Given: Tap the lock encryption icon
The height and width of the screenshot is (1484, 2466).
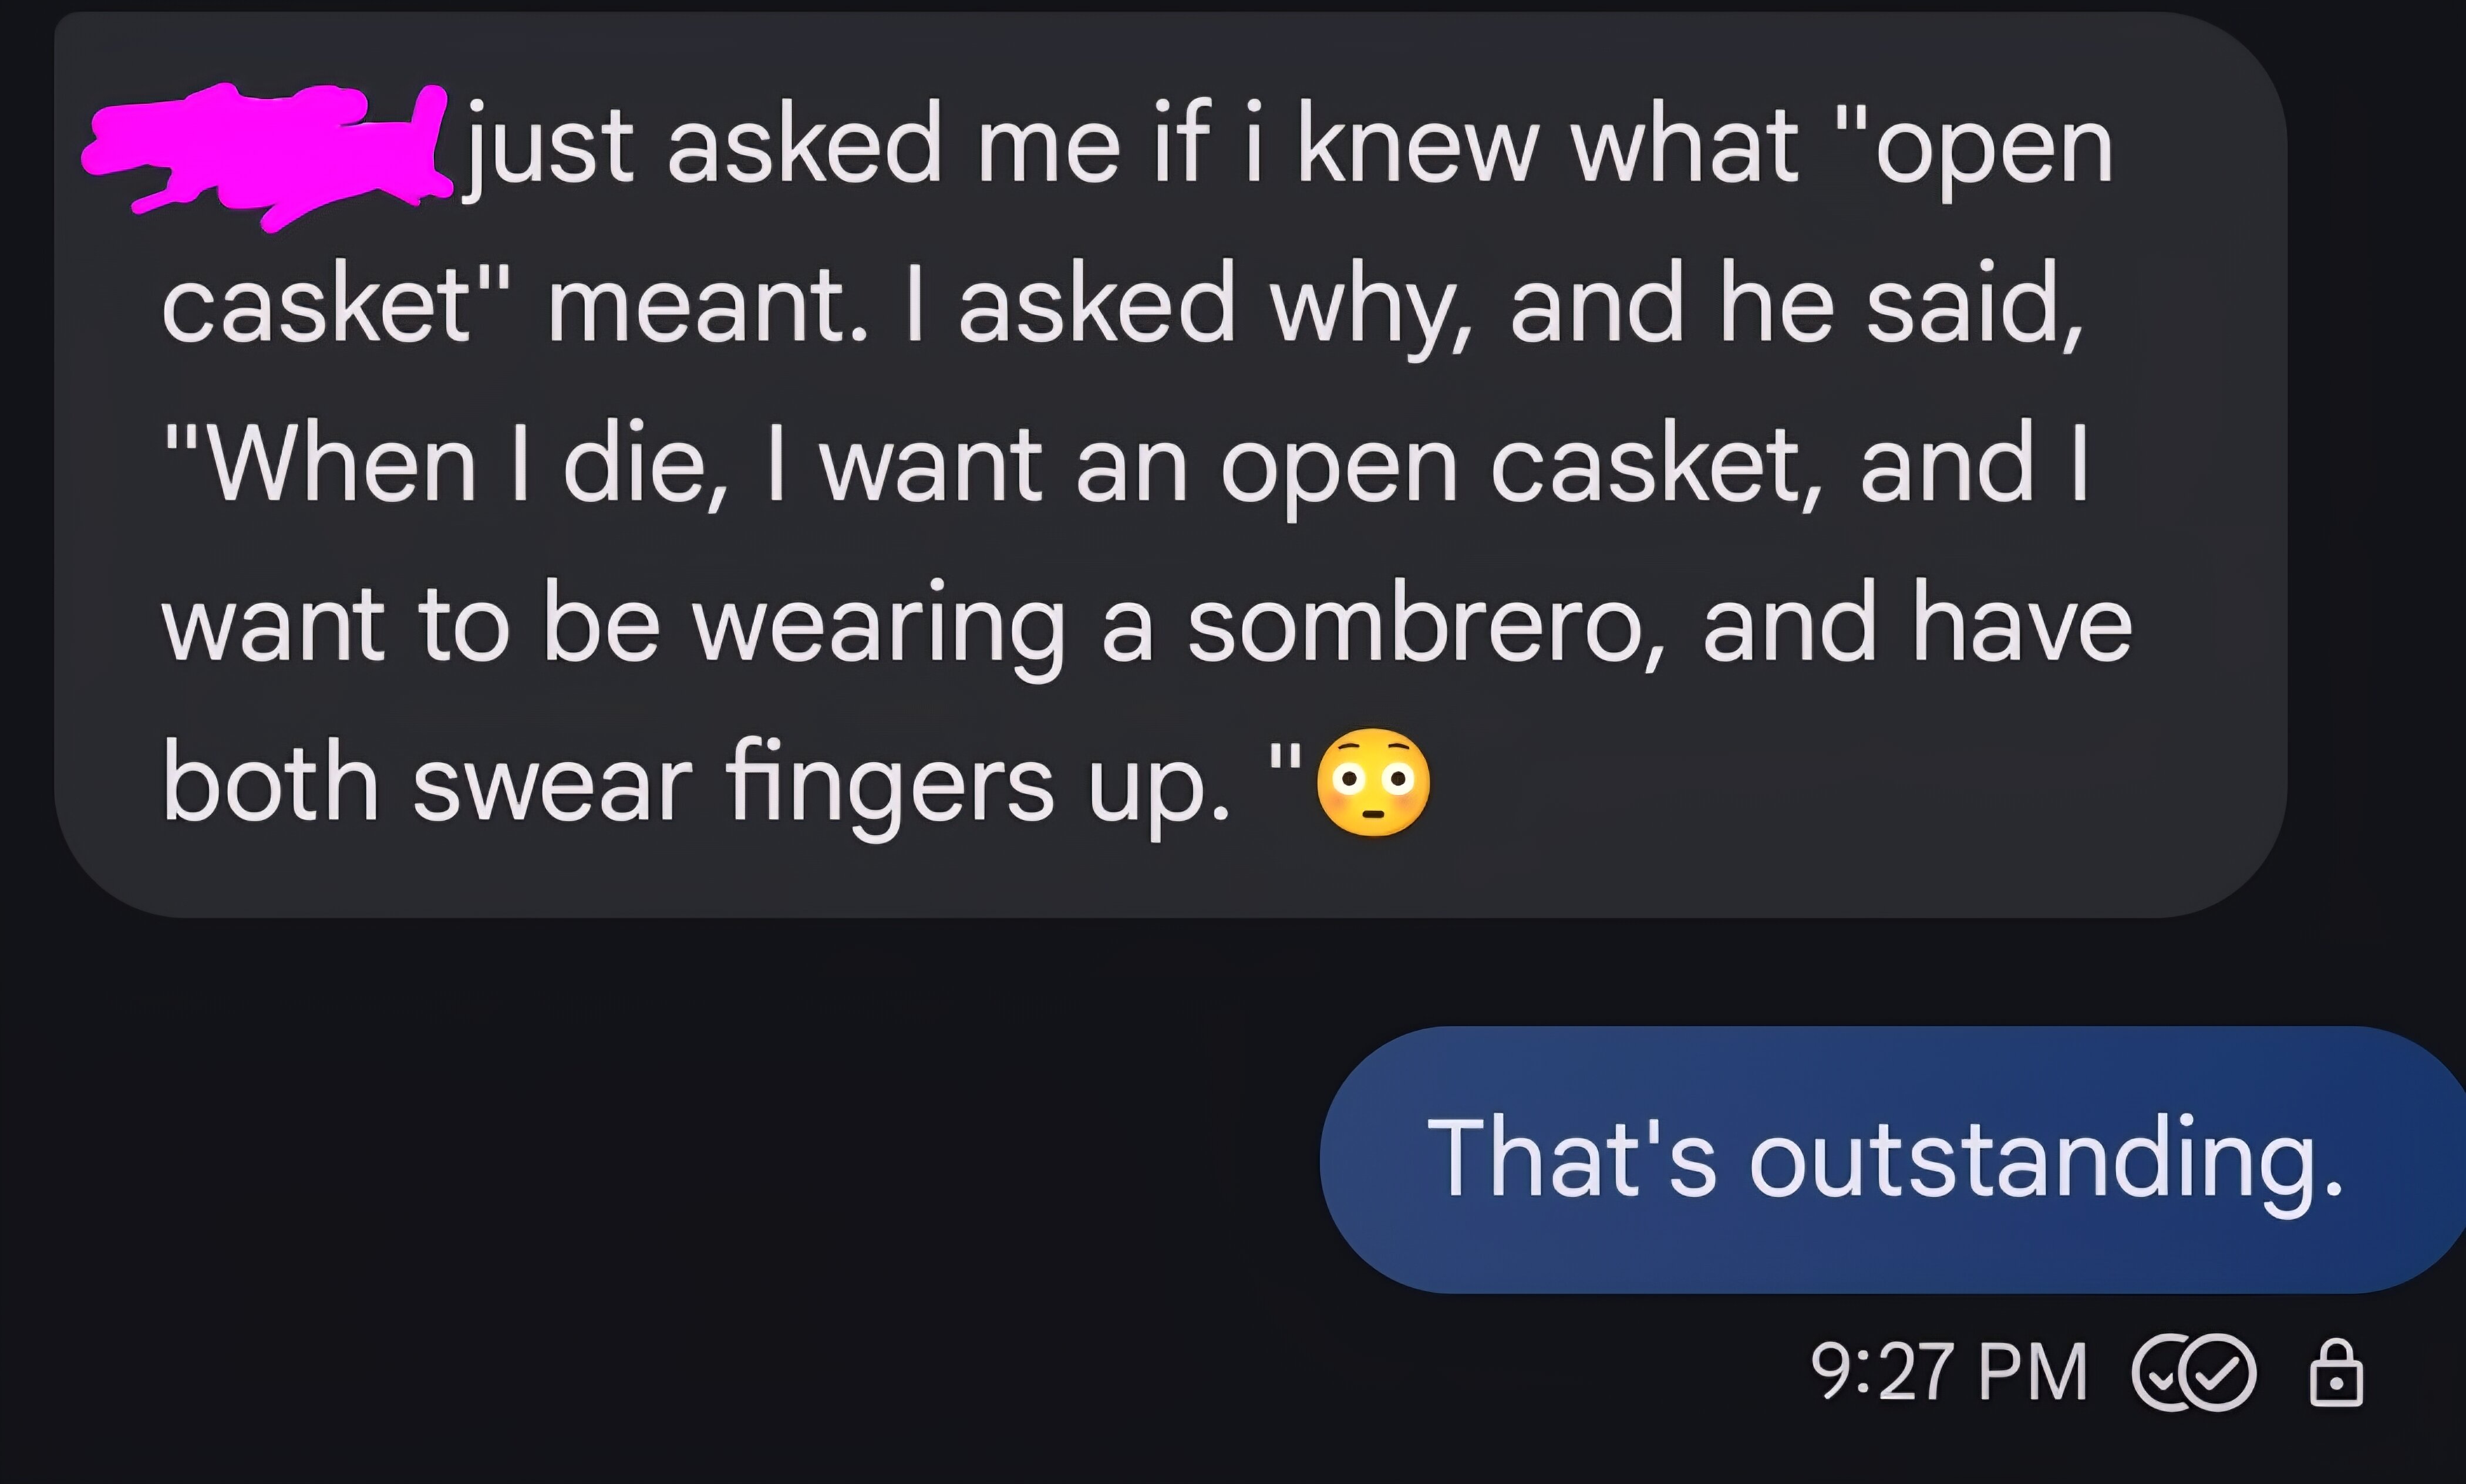Looking at the screenshot, I should (x=2336, y=1373).
